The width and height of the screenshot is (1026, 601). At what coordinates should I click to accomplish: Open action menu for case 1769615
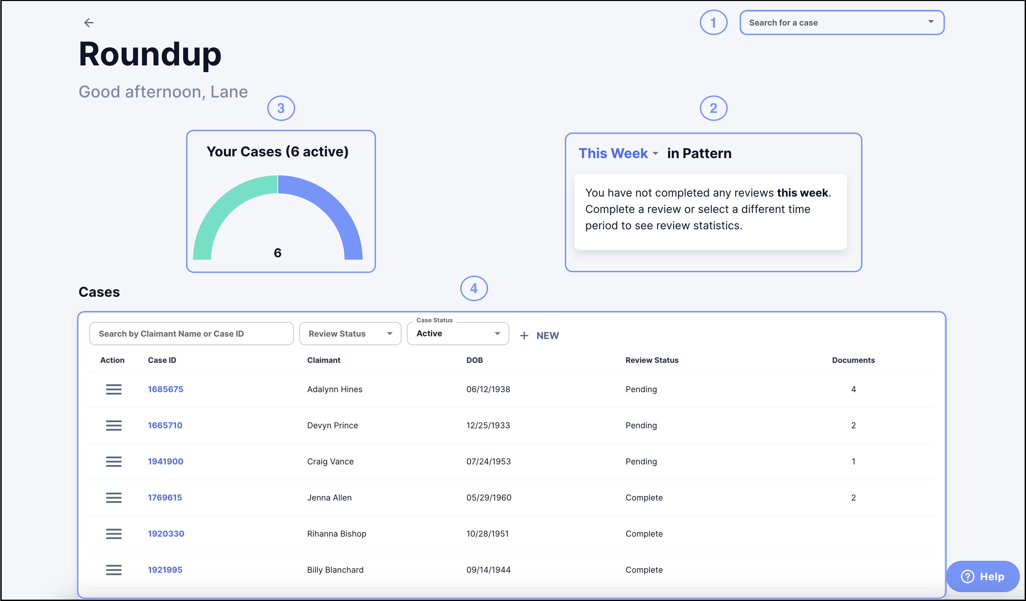point(114,498)
